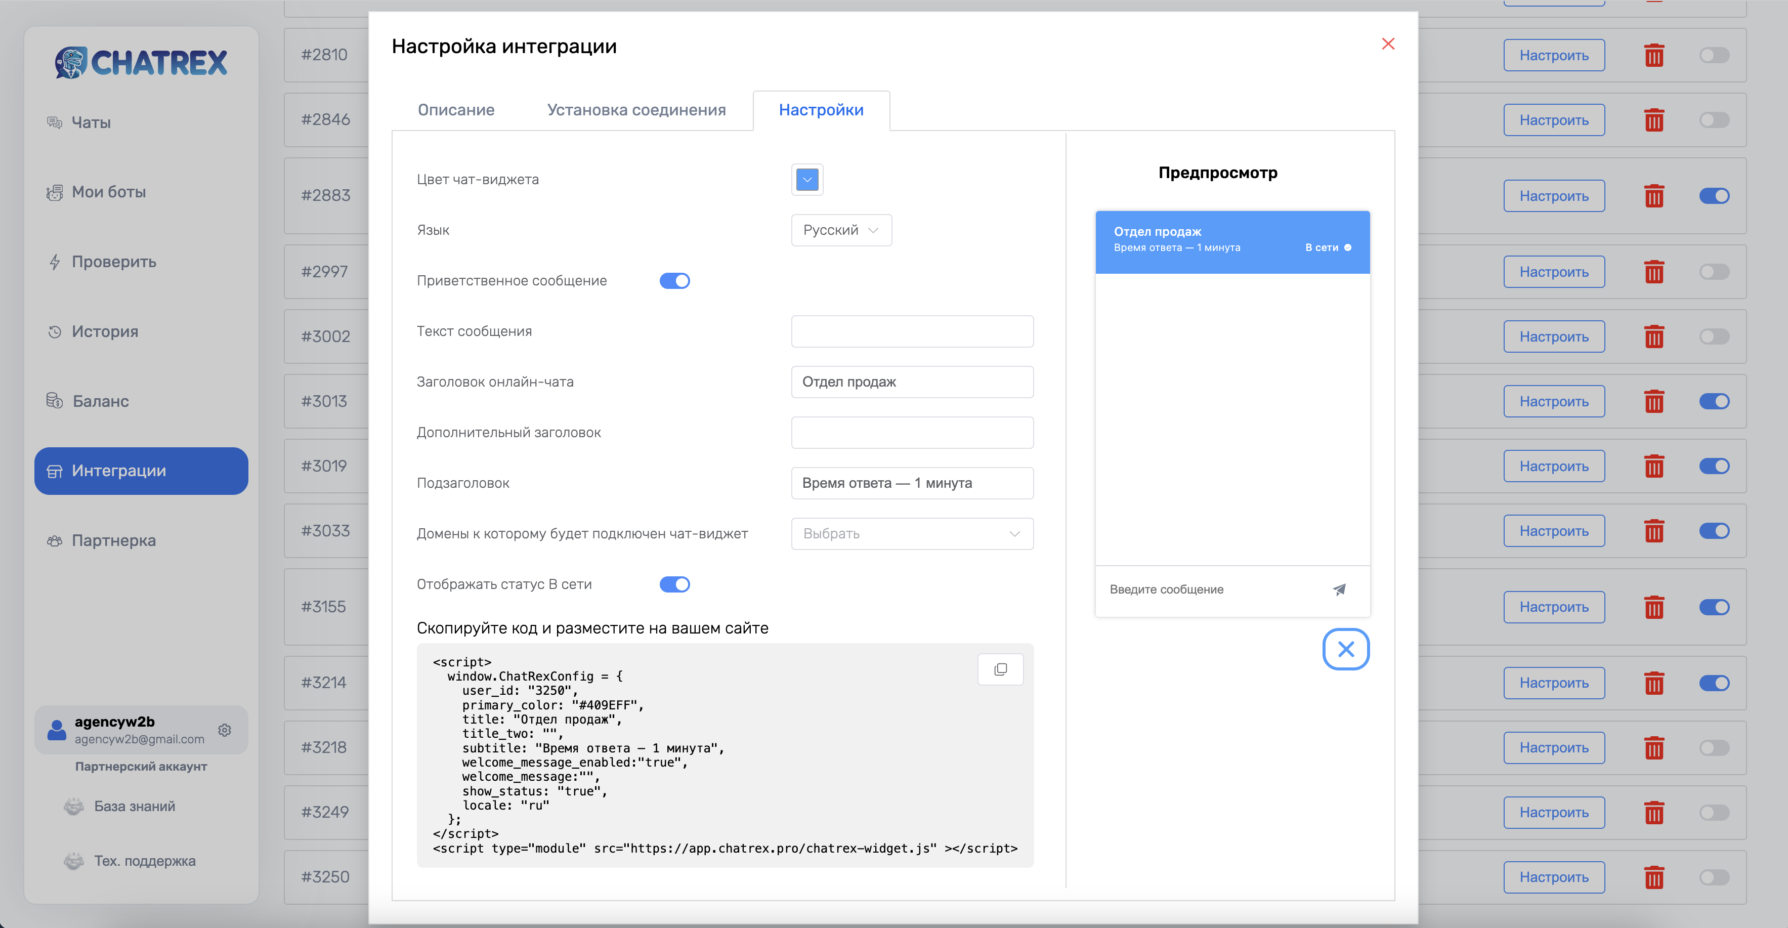Switch to Описание tab
The height and width of the screenshot is (928, 1788).
[456, 110]
